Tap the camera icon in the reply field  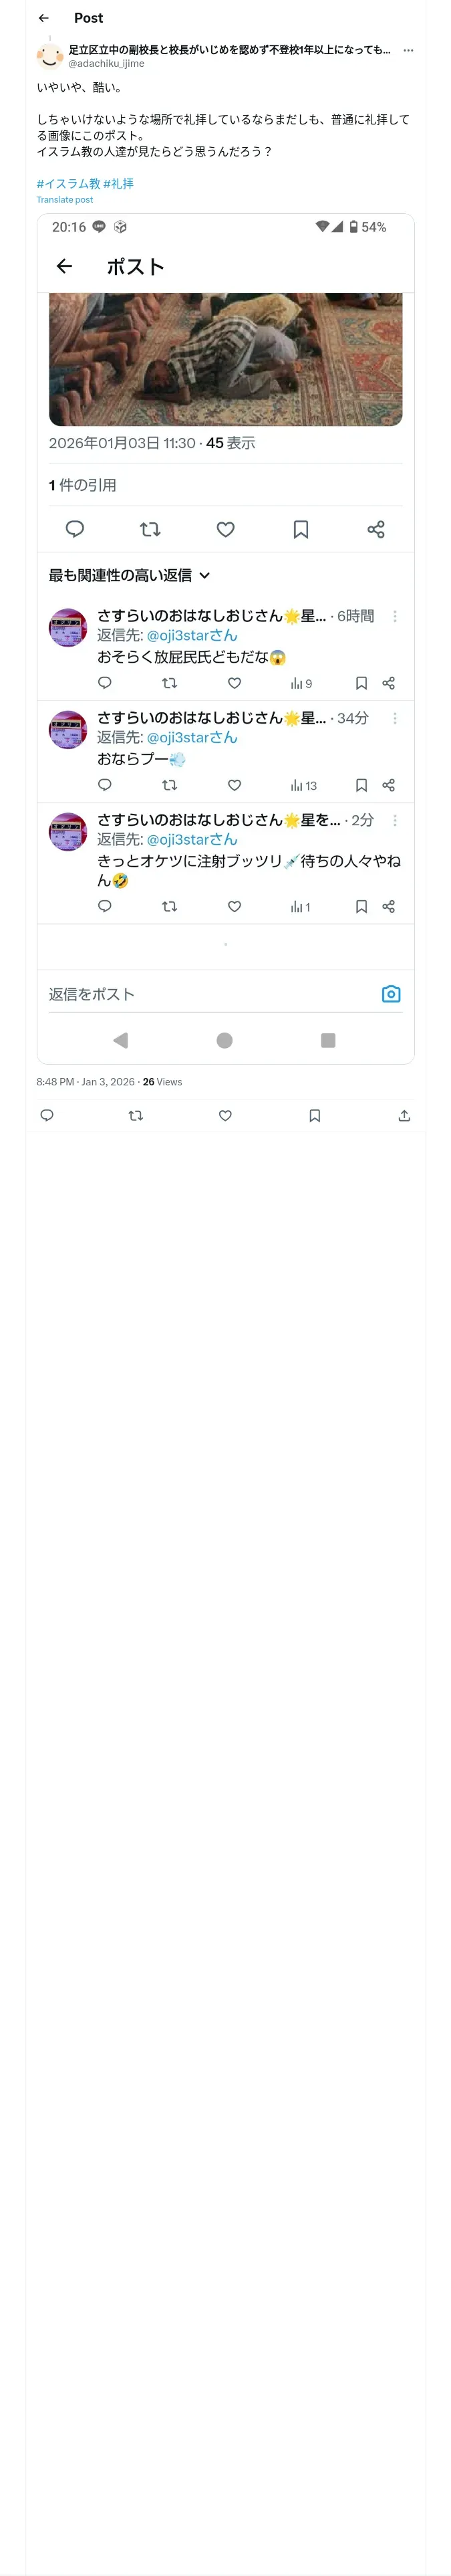coord(391,993)
